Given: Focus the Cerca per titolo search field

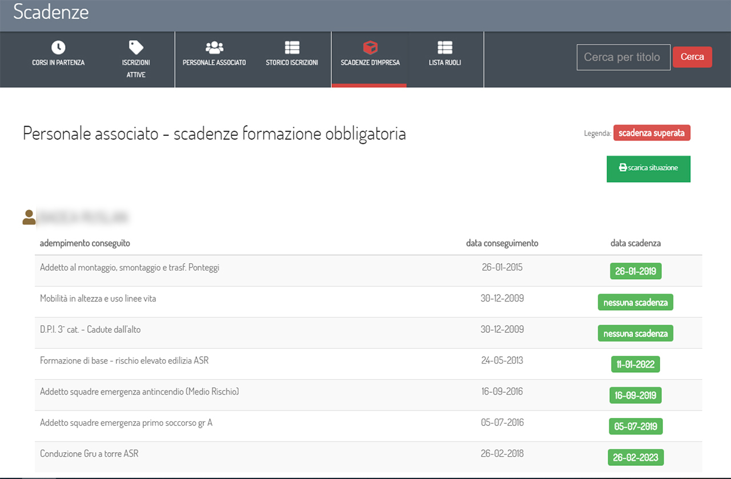Looking at the screenshot, I should 623,57.
